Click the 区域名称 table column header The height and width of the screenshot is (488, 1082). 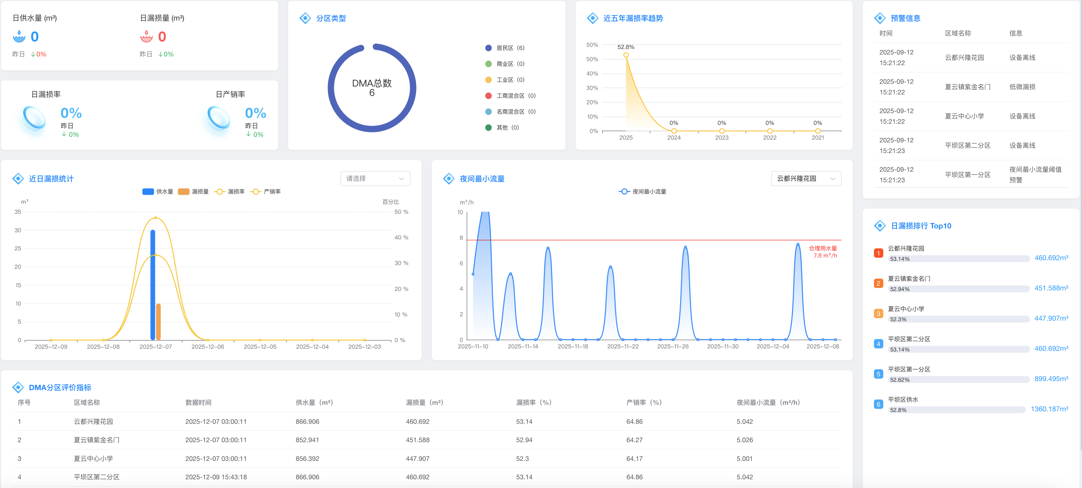pyautogui.click(x=87, y=402)
